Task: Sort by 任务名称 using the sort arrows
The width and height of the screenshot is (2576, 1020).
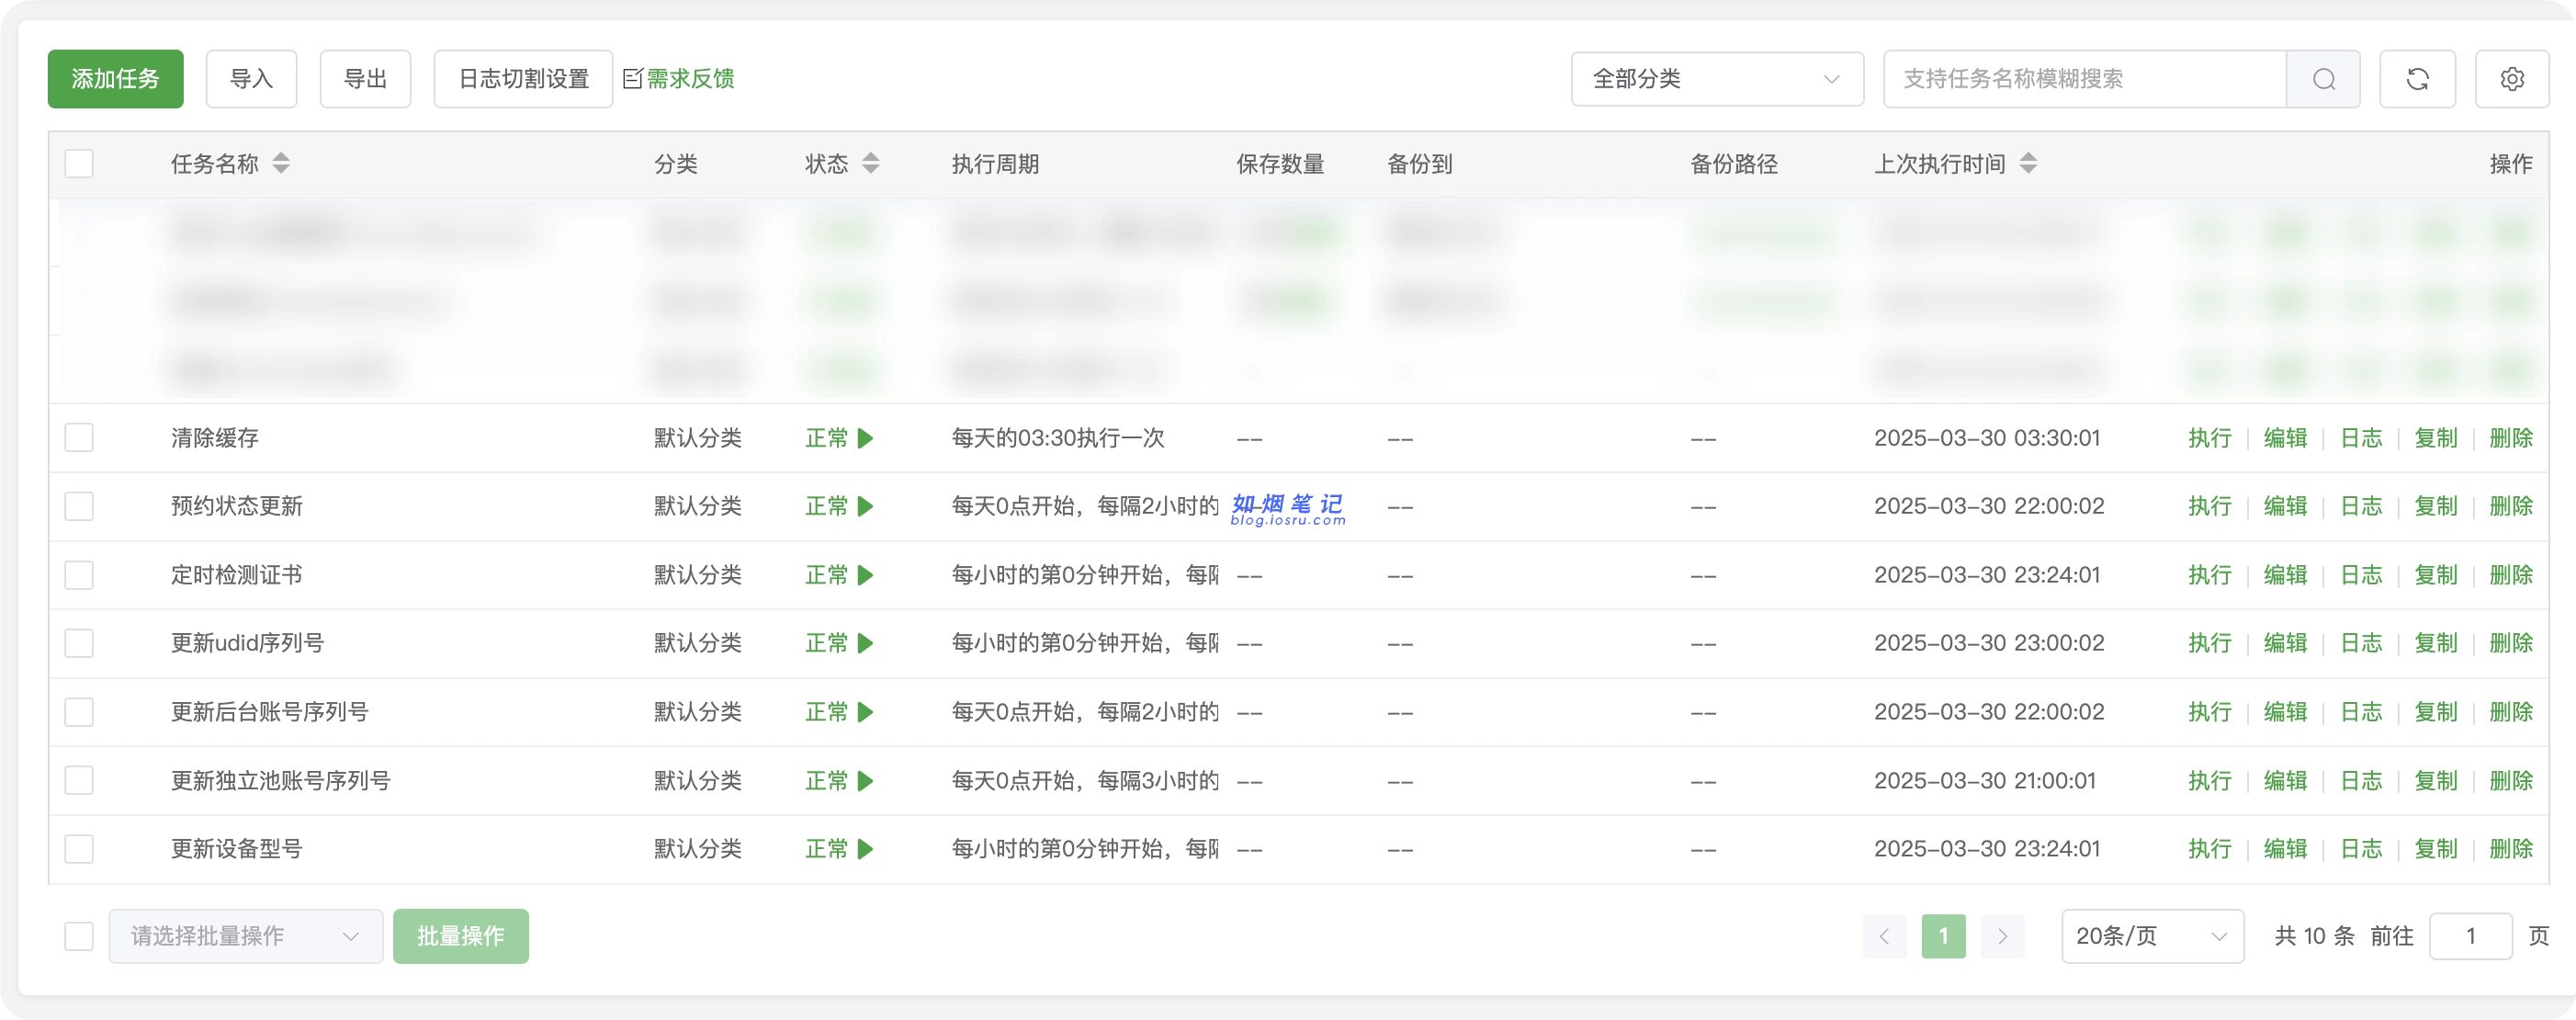Action: [281, 163]
